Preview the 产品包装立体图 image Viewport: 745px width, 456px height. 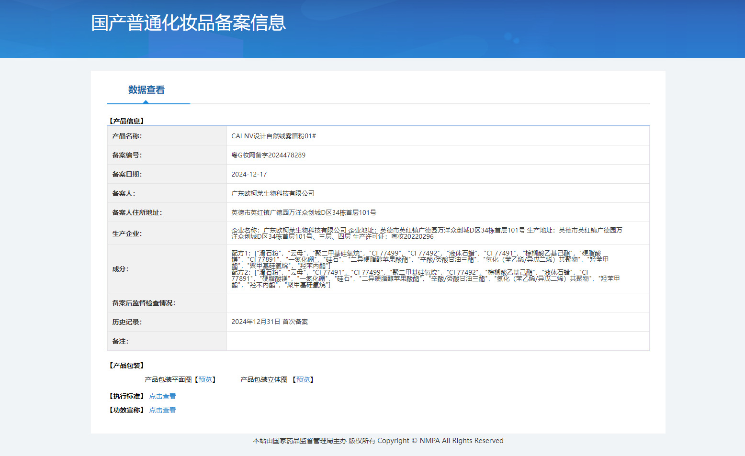pos(303,379)
